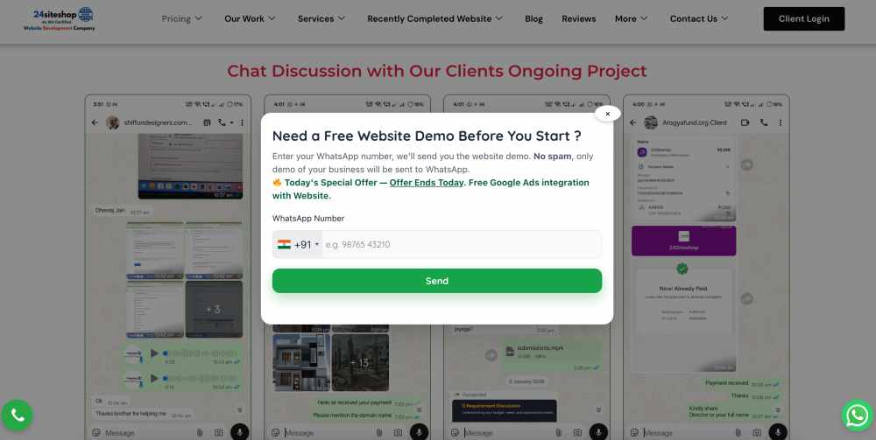Viewport: 876px width, 440px height.
Task: Click the three-dot menu in Arogyafund chat
Action: click(780, 122)
